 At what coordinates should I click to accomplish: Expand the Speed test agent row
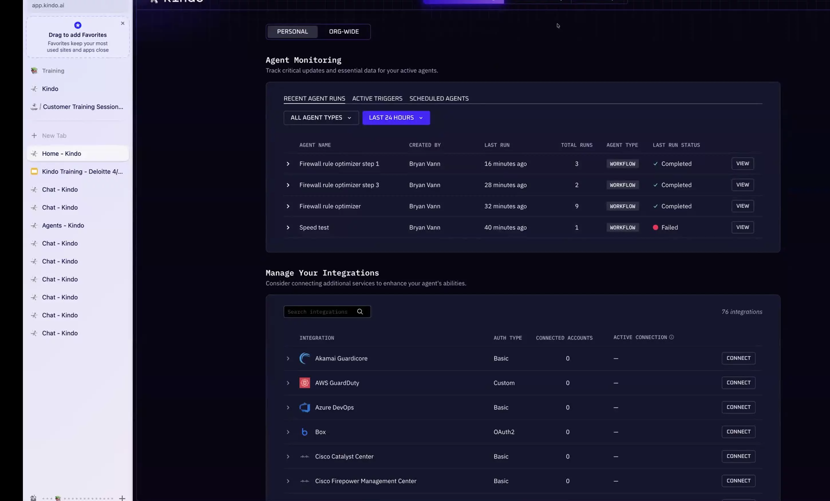(288, 227)
